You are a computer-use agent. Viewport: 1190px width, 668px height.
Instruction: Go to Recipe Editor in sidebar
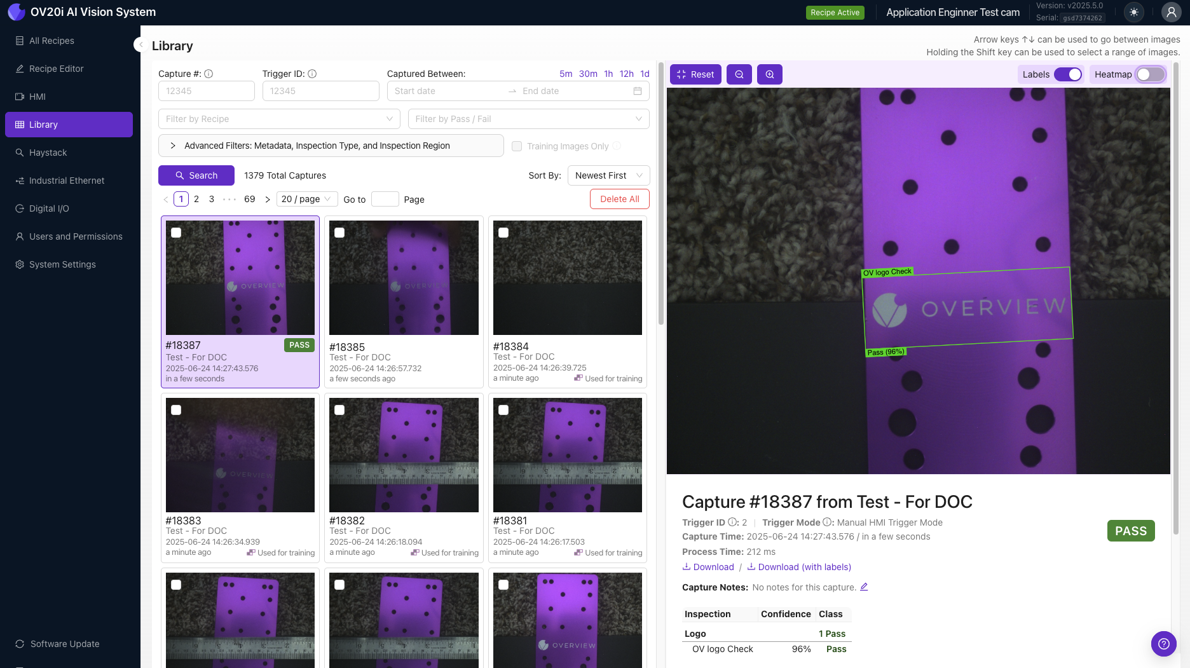click(x=56, y=69)
